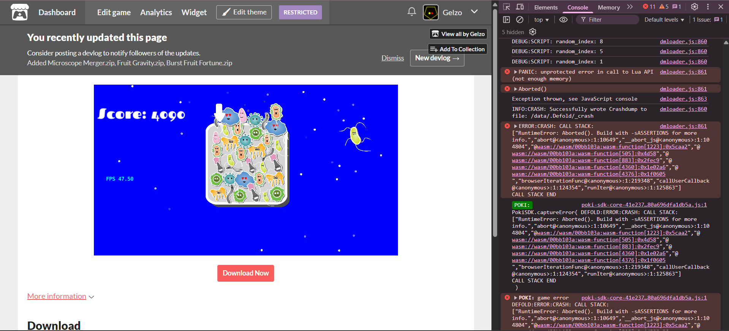
Task: Click the 5 hidden messages label
Action: [x=513, y=32]
